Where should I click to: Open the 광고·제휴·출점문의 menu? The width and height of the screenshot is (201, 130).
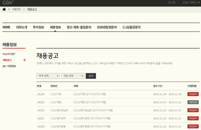(79, 27)
